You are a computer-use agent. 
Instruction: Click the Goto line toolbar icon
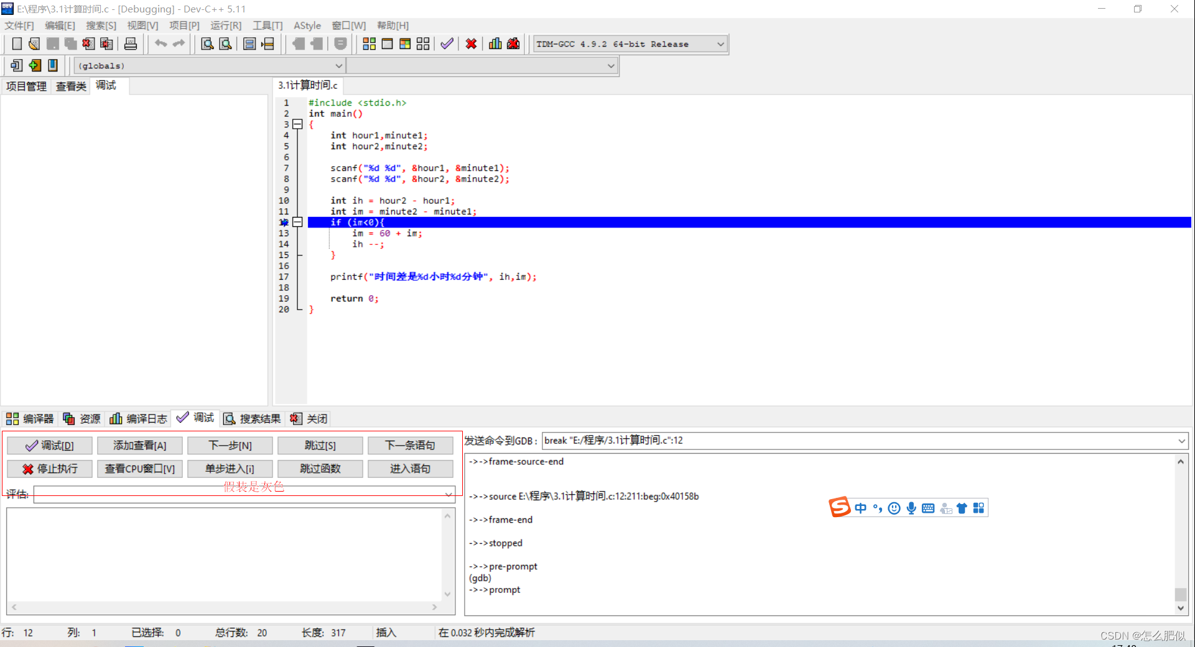coord(267,44)
